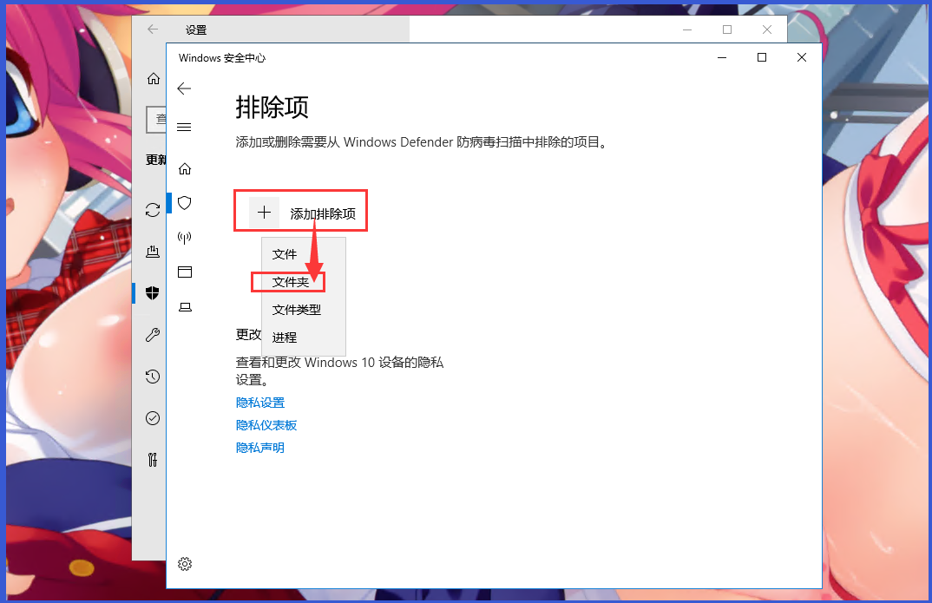This screenshot has width=932, height=603.
Task: Open the Troubleshoot wrench icon in Settings sidebar
Action: coord(153,335)
